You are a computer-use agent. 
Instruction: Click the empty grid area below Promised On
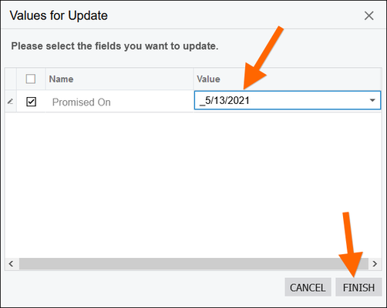coord(193,185)
